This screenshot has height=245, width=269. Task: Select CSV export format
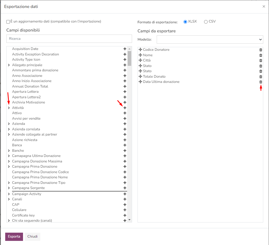point(206,22)
